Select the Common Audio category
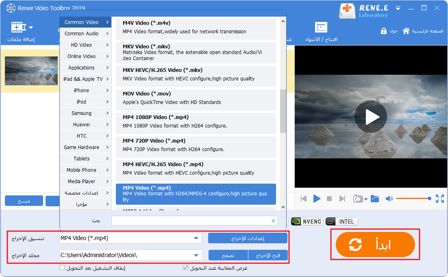Screen dimensions: 448x277 click(86, 33)
